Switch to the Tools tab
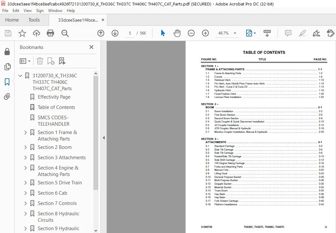This screenshot has width=336, height=233. [34, 20]
